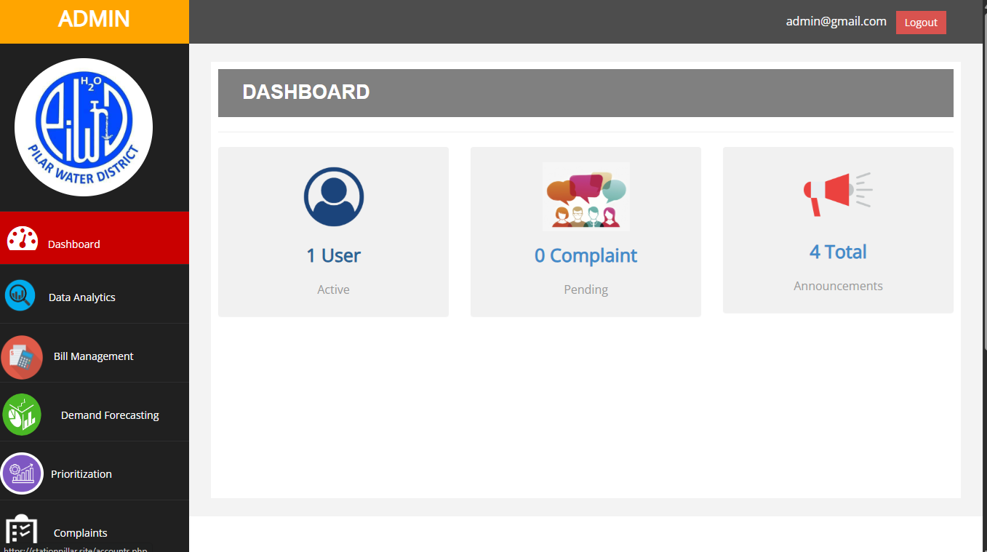
Task: Click the Complaints clipboard checklist icon
Action: coord(22,529)
